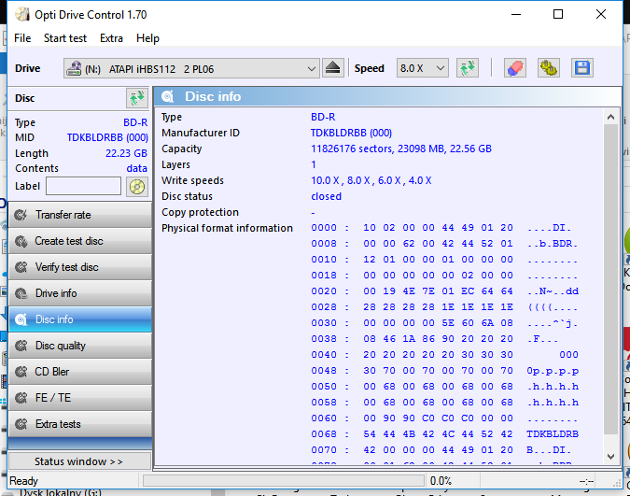This screenshot has width=630, height=496.
Task: Click the MID value in Disc panel
Action: coord(107,137)
